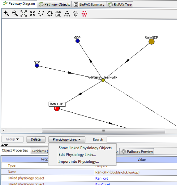The image size is (177, 185).
Task: Switch to the BioPAX Summary tab
Action: 89,4
